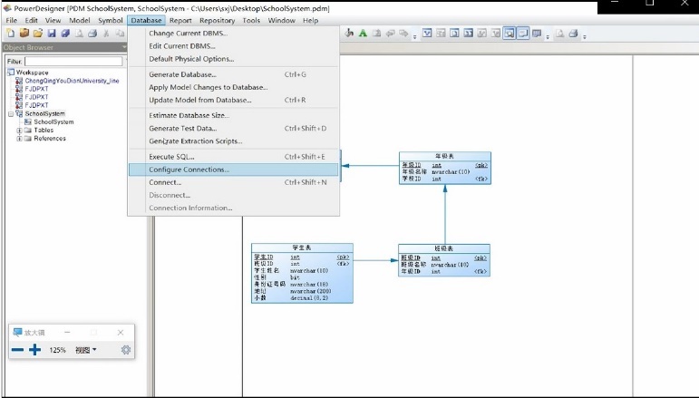Expand the Tables folder in Object Browser

tap(19, 130)
